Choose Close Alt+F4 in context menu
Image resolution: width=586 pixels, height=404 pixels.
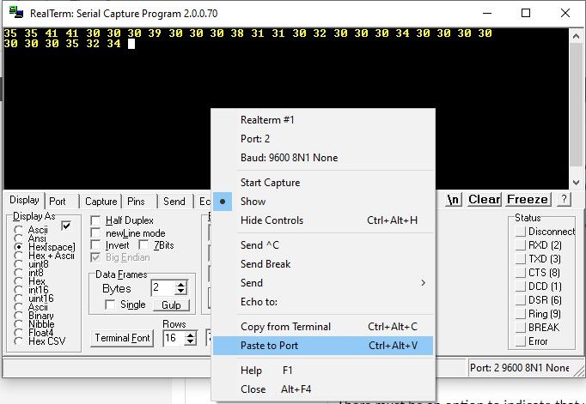click(x=323, y=389)
